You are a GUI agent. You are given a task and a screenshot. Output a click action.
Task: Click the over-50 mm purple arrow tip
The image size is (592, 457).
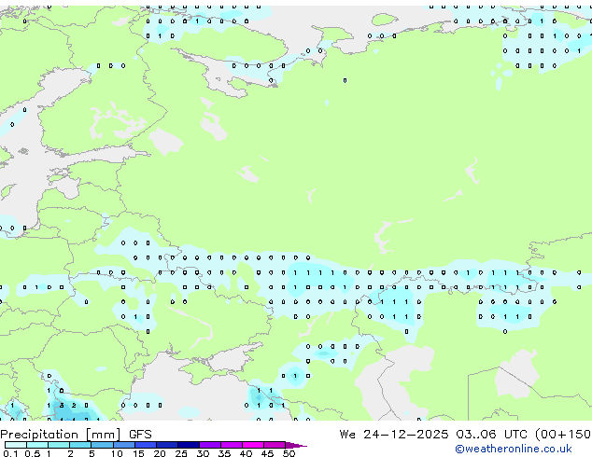pyautogui.click(x=296, y=445)
